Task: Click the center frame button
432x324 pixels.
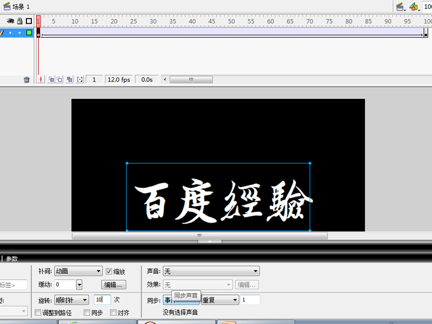Action: pyautogui.click(x=41, y=79)
